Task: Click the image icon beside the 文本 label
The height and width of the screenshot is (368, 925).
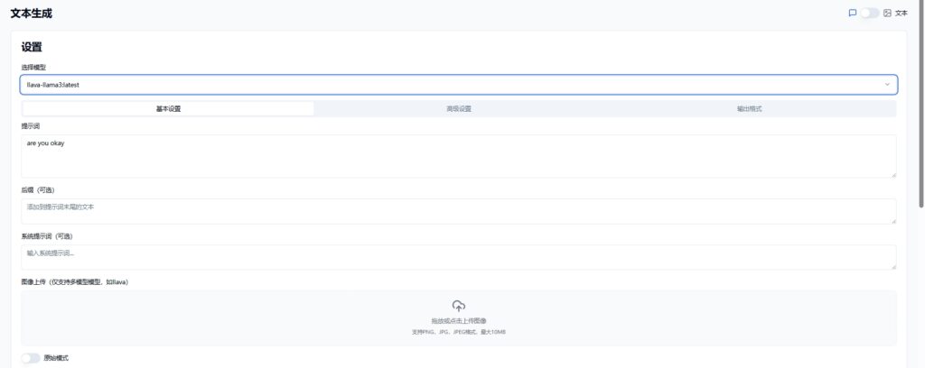Action: (887, 14)
